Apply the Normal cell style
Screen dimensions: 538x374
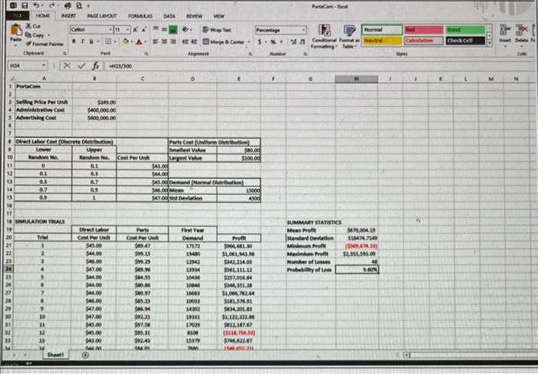tap(382, 30)
